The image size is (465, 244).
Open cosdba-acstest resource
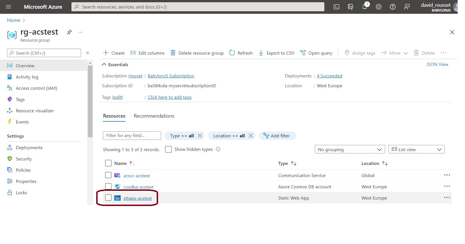coord(138,187)
